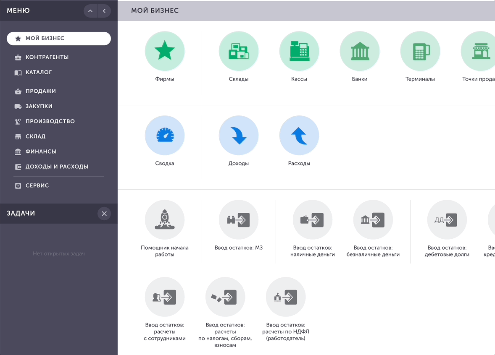Select Мой бизнес in the menu

point(59,39)
